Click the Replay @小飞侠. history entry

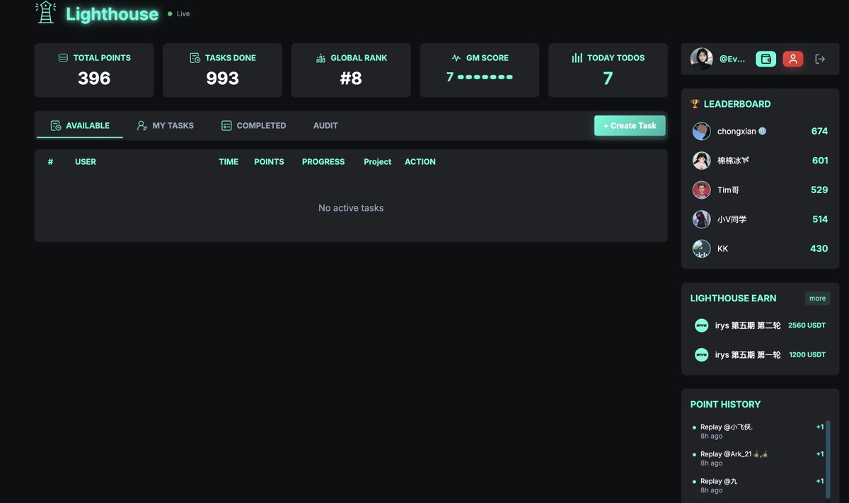tap(757, 432)
